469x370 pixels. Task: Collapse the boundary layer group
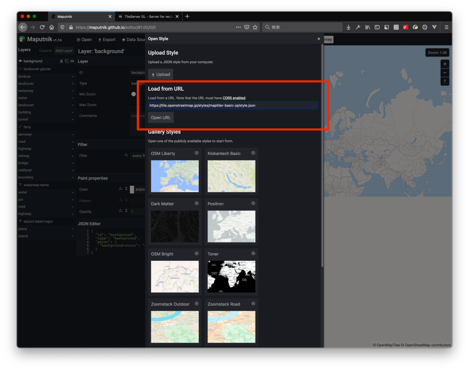73,177
